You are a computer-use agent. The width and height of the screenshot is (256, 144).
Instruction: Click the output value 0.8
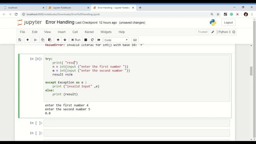click(x=48, y=113)
